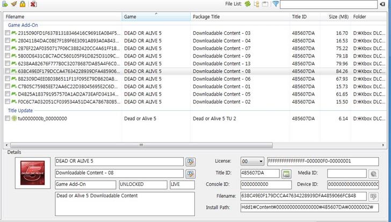Collapse the Game Add-On group header
391x222 pixels.
tap(23, 25)
